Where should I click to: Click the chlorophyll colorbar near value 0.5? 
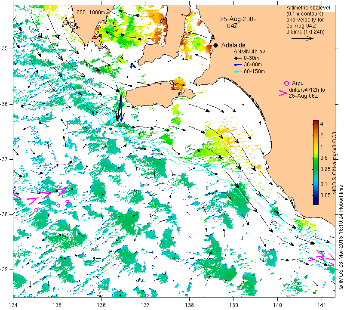[x=316, y=158]
